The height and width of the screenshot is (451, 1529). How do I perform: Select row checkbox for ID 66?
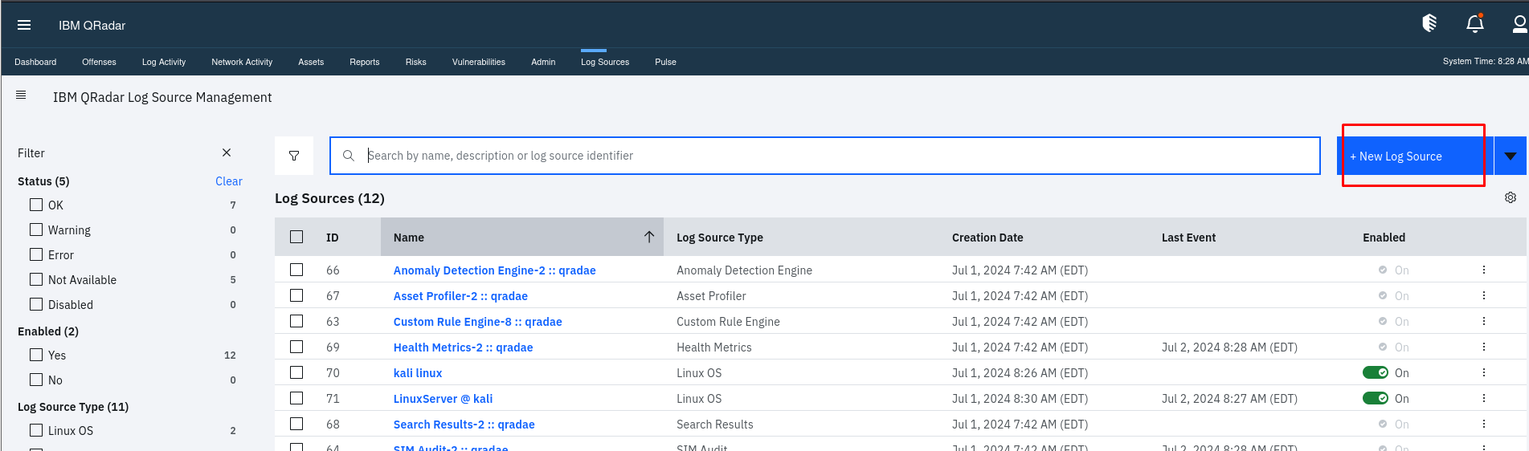pyautogui.click(x=296, y=270)
